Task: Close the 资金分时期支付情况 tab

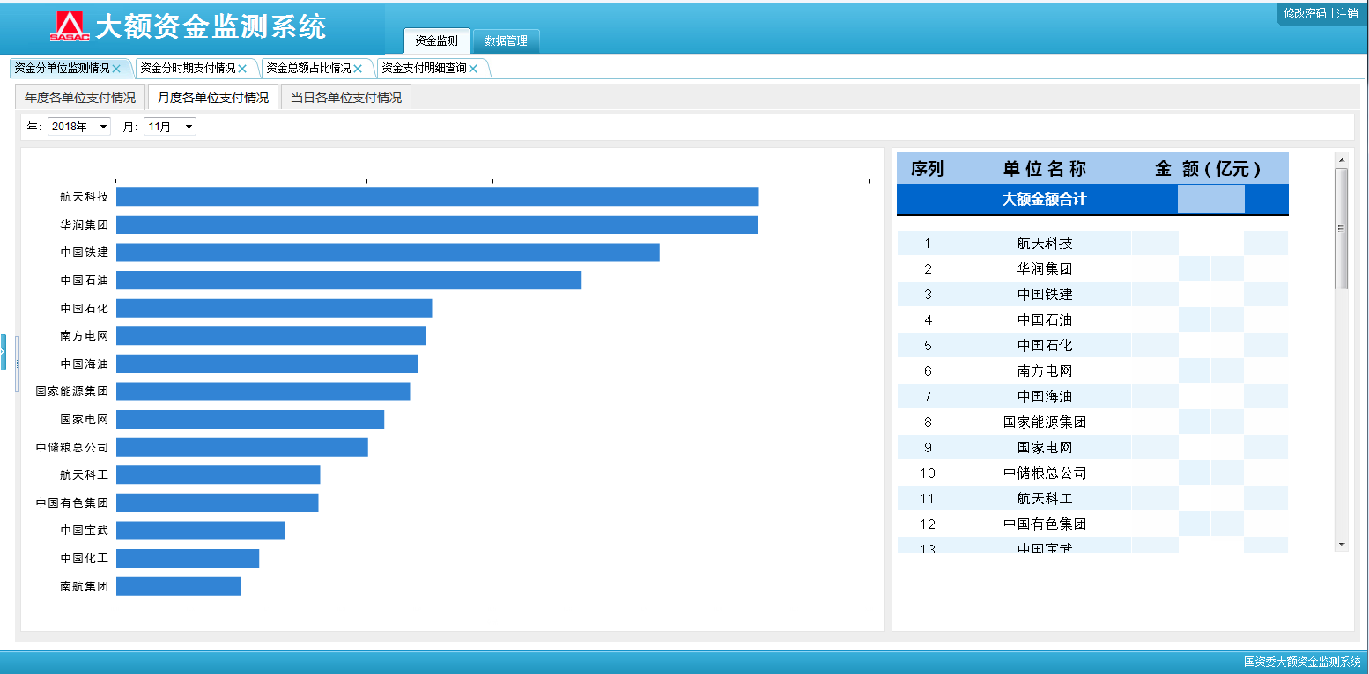Action: point(242,69)
